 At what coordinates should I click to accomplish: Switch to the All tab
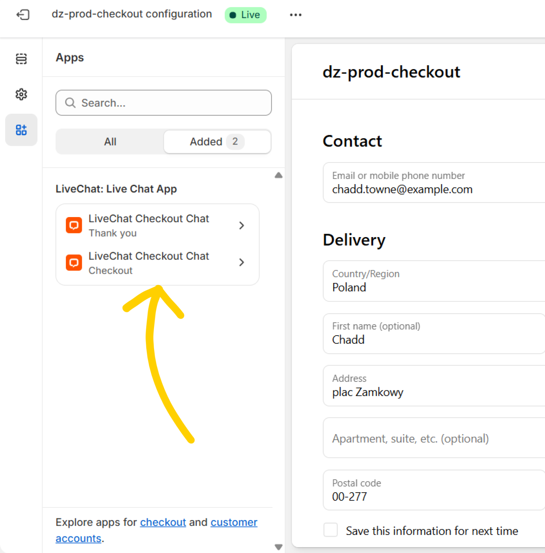[110, 141]
